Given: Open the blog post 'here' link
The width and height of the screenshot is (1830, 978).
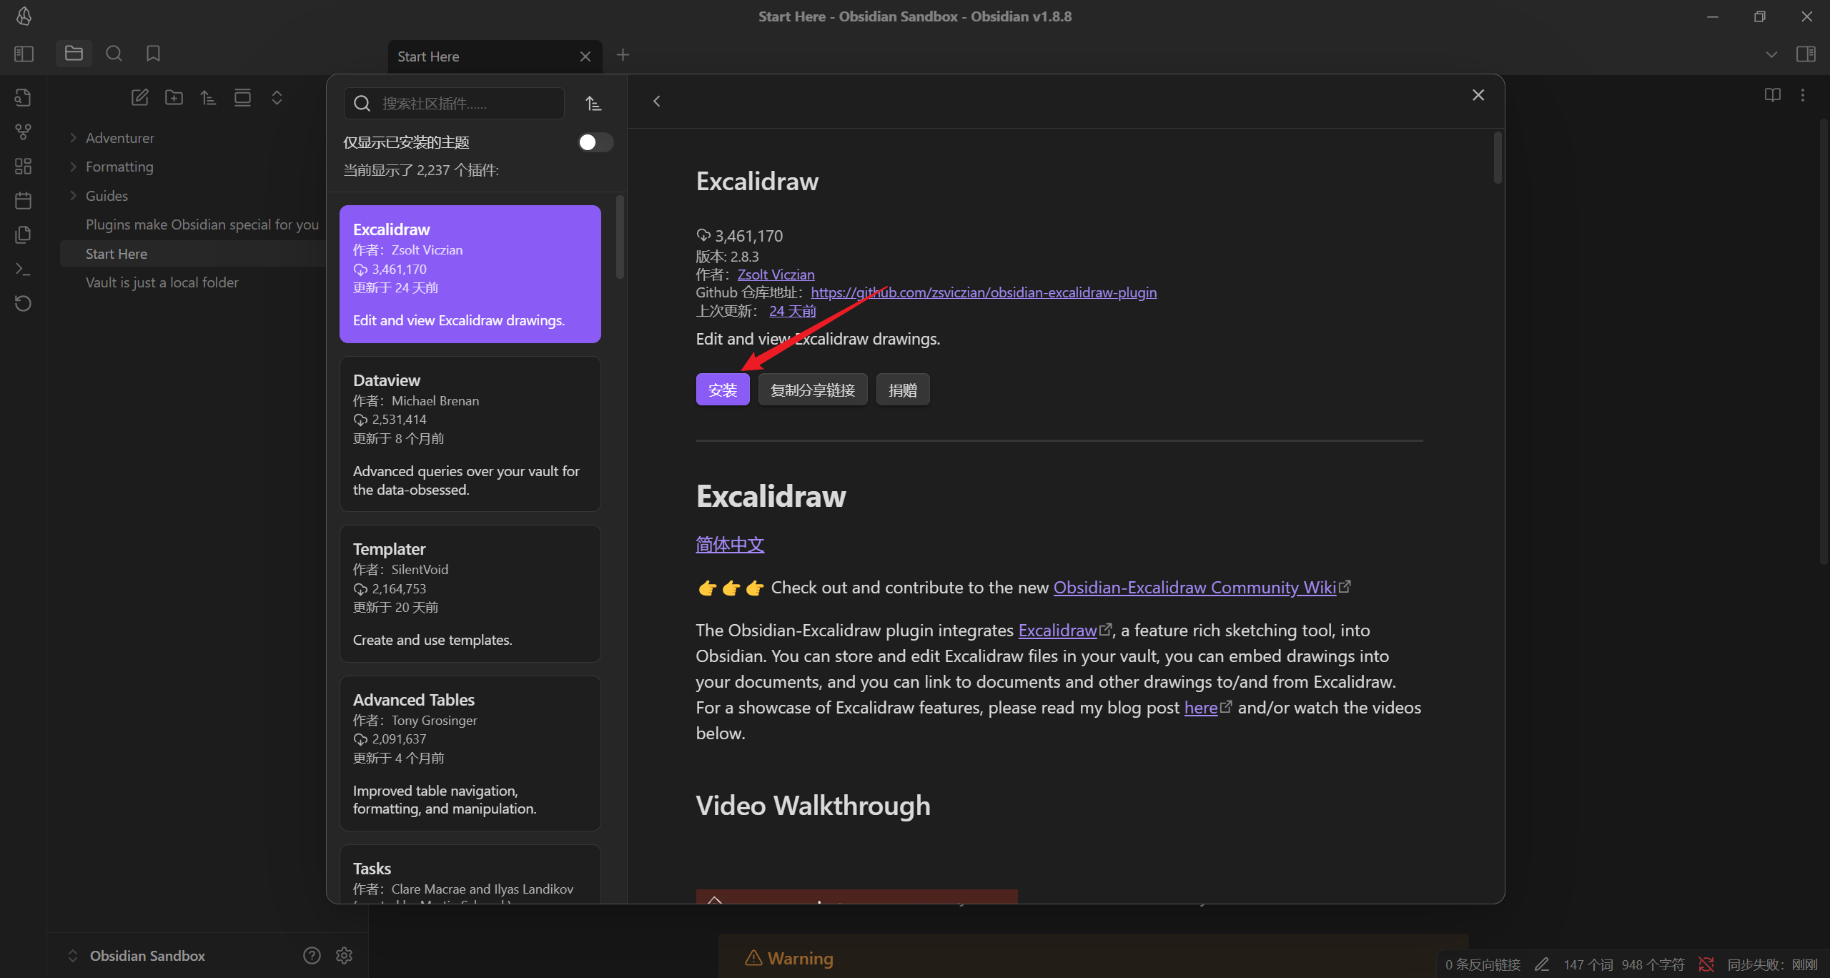Looking at the screenshot, I should point(1201,708).
